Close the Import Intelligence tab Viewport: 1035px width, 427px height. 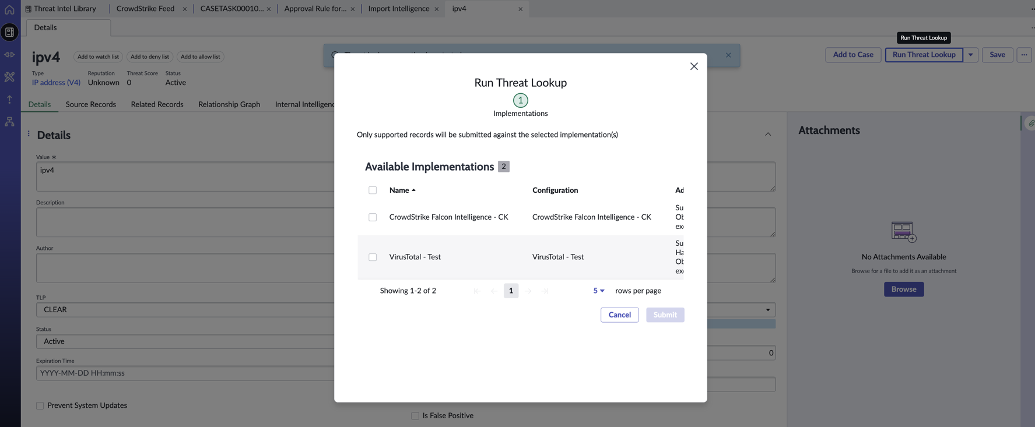pos(437,9)
